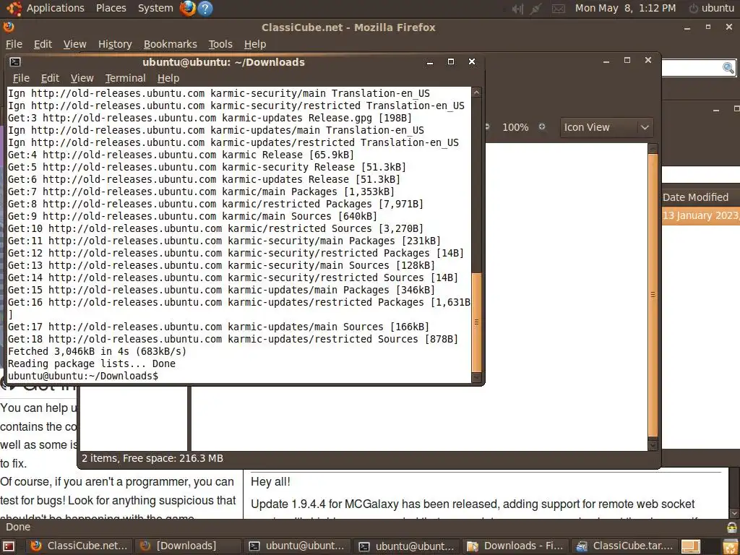Open the Firefox Tools menu

(x=220, y=44)
